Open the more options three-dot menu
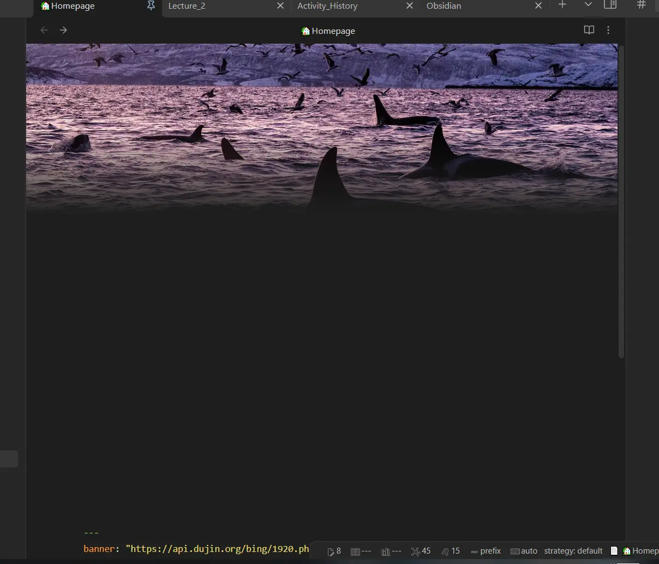Viewport: 659px width, 564px height. pyautogui.click(x=608, y=31)
